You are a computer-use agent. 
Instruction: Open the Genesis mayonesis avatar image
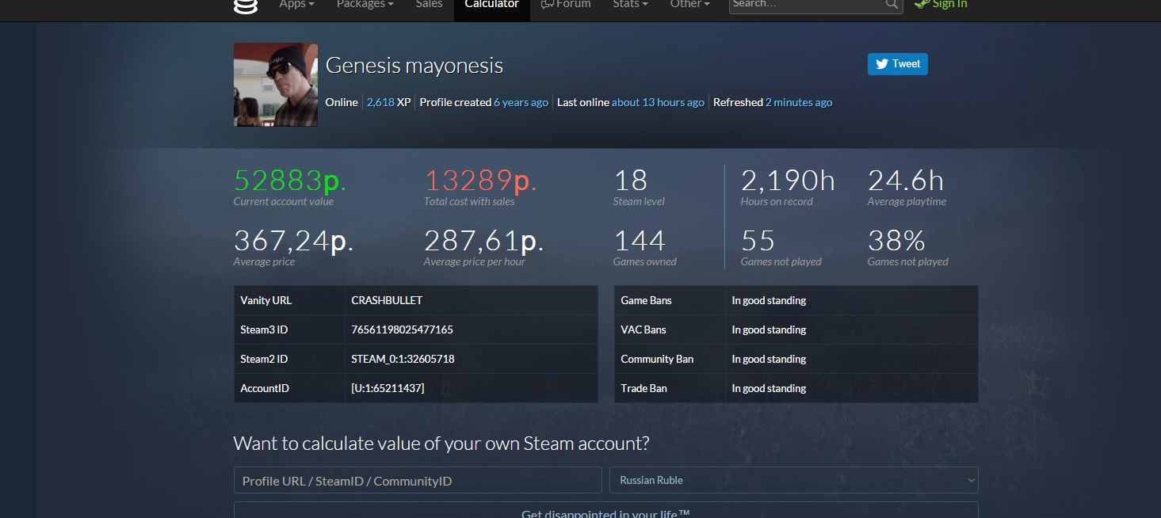tap(276, 85)
